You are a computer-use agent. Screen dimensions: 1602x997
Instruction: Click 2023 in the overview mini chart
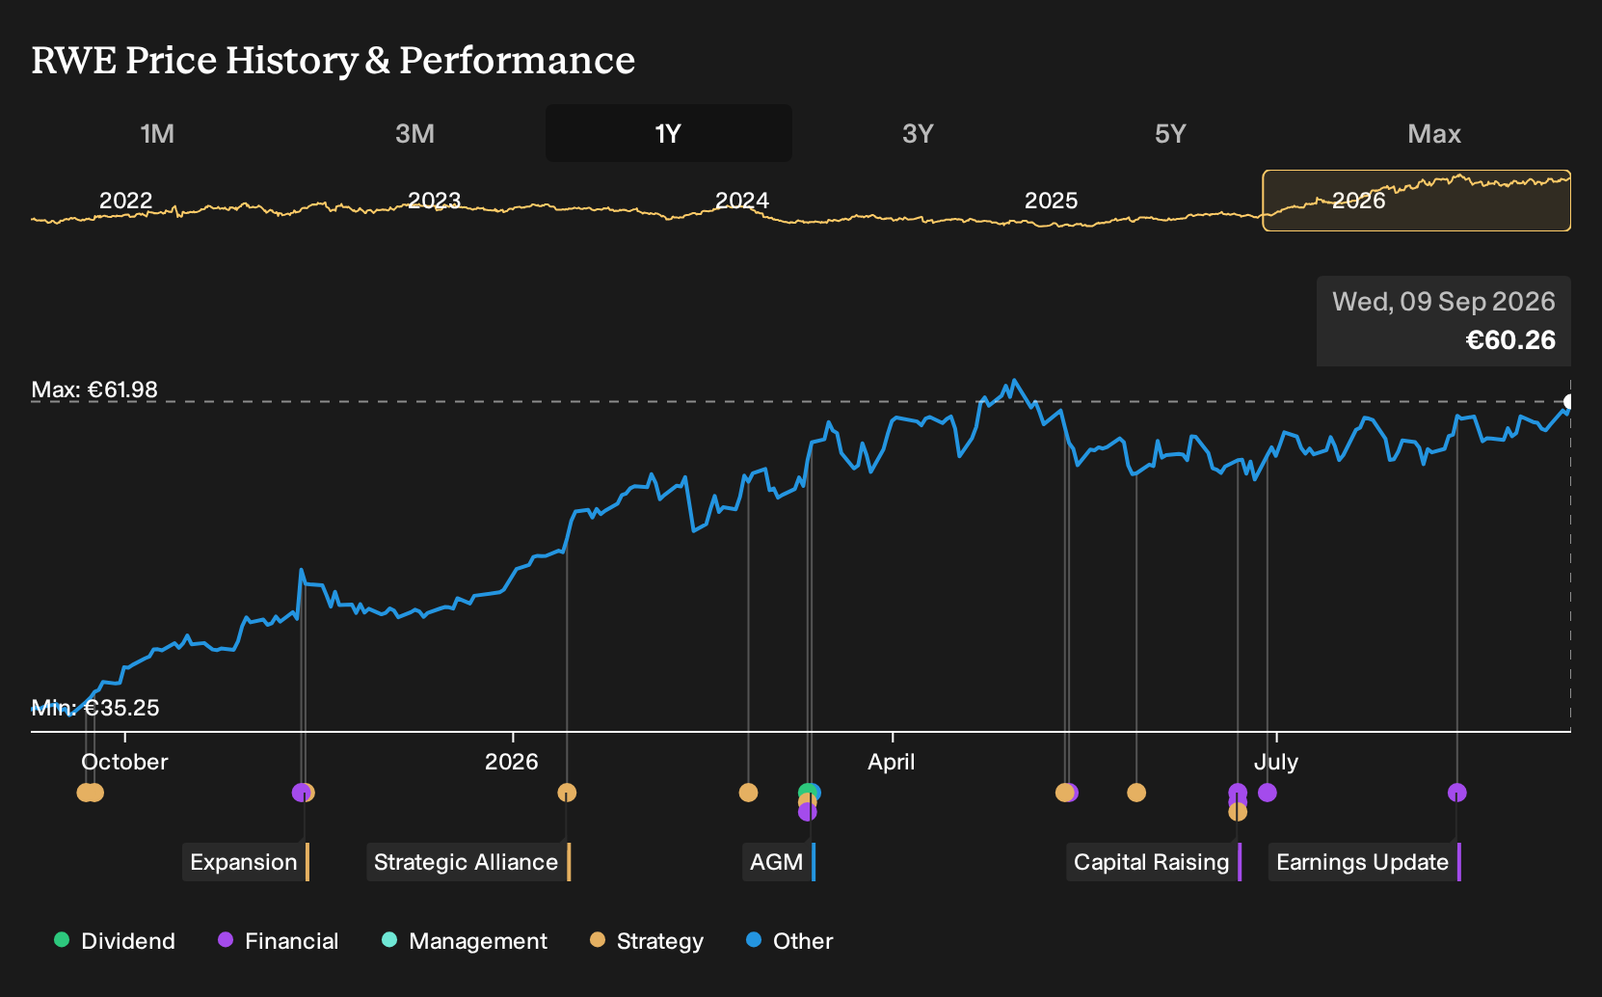click(435, 201)
